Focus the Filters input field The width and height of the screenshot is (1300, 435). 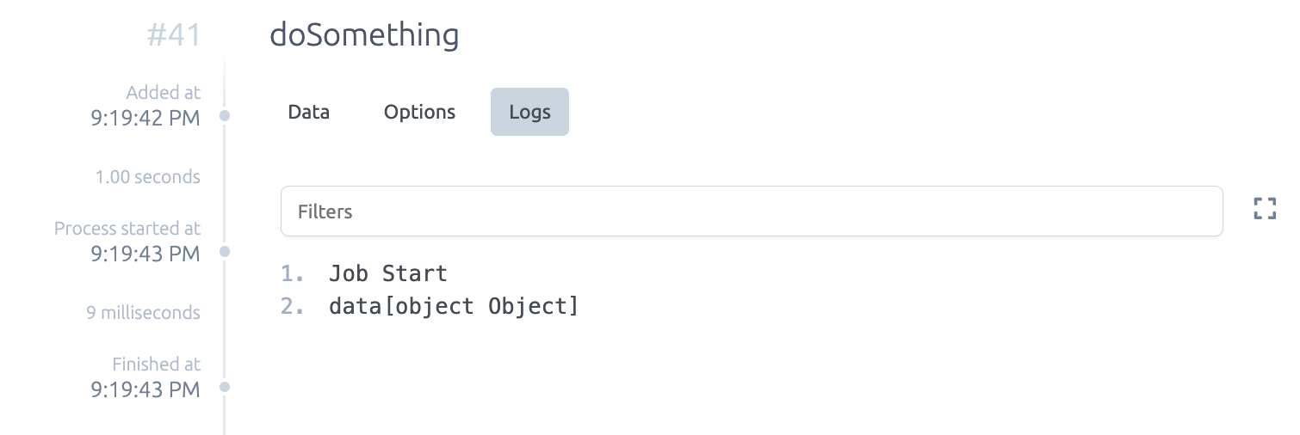pyautogui.click(x=752, y=211)
